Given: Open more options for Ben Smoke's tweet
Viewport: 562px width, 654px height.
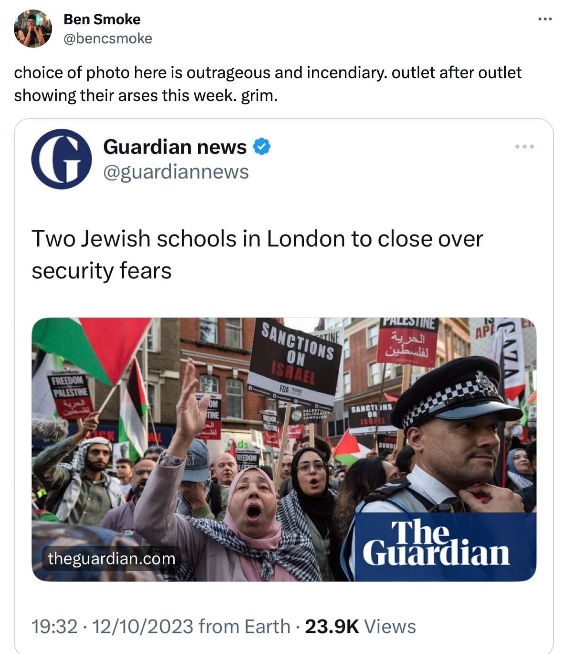Looking at the screenshot, I should (545, 19).
